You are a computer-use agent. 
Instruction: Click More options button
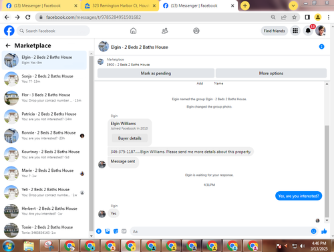tap(271, 73)
